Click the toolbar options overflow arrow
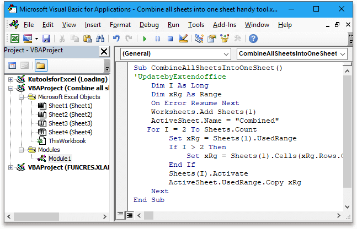357x229 pixels. tap(351, 39)
